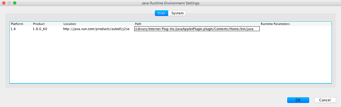Click the Platform column header

point(21,24)
